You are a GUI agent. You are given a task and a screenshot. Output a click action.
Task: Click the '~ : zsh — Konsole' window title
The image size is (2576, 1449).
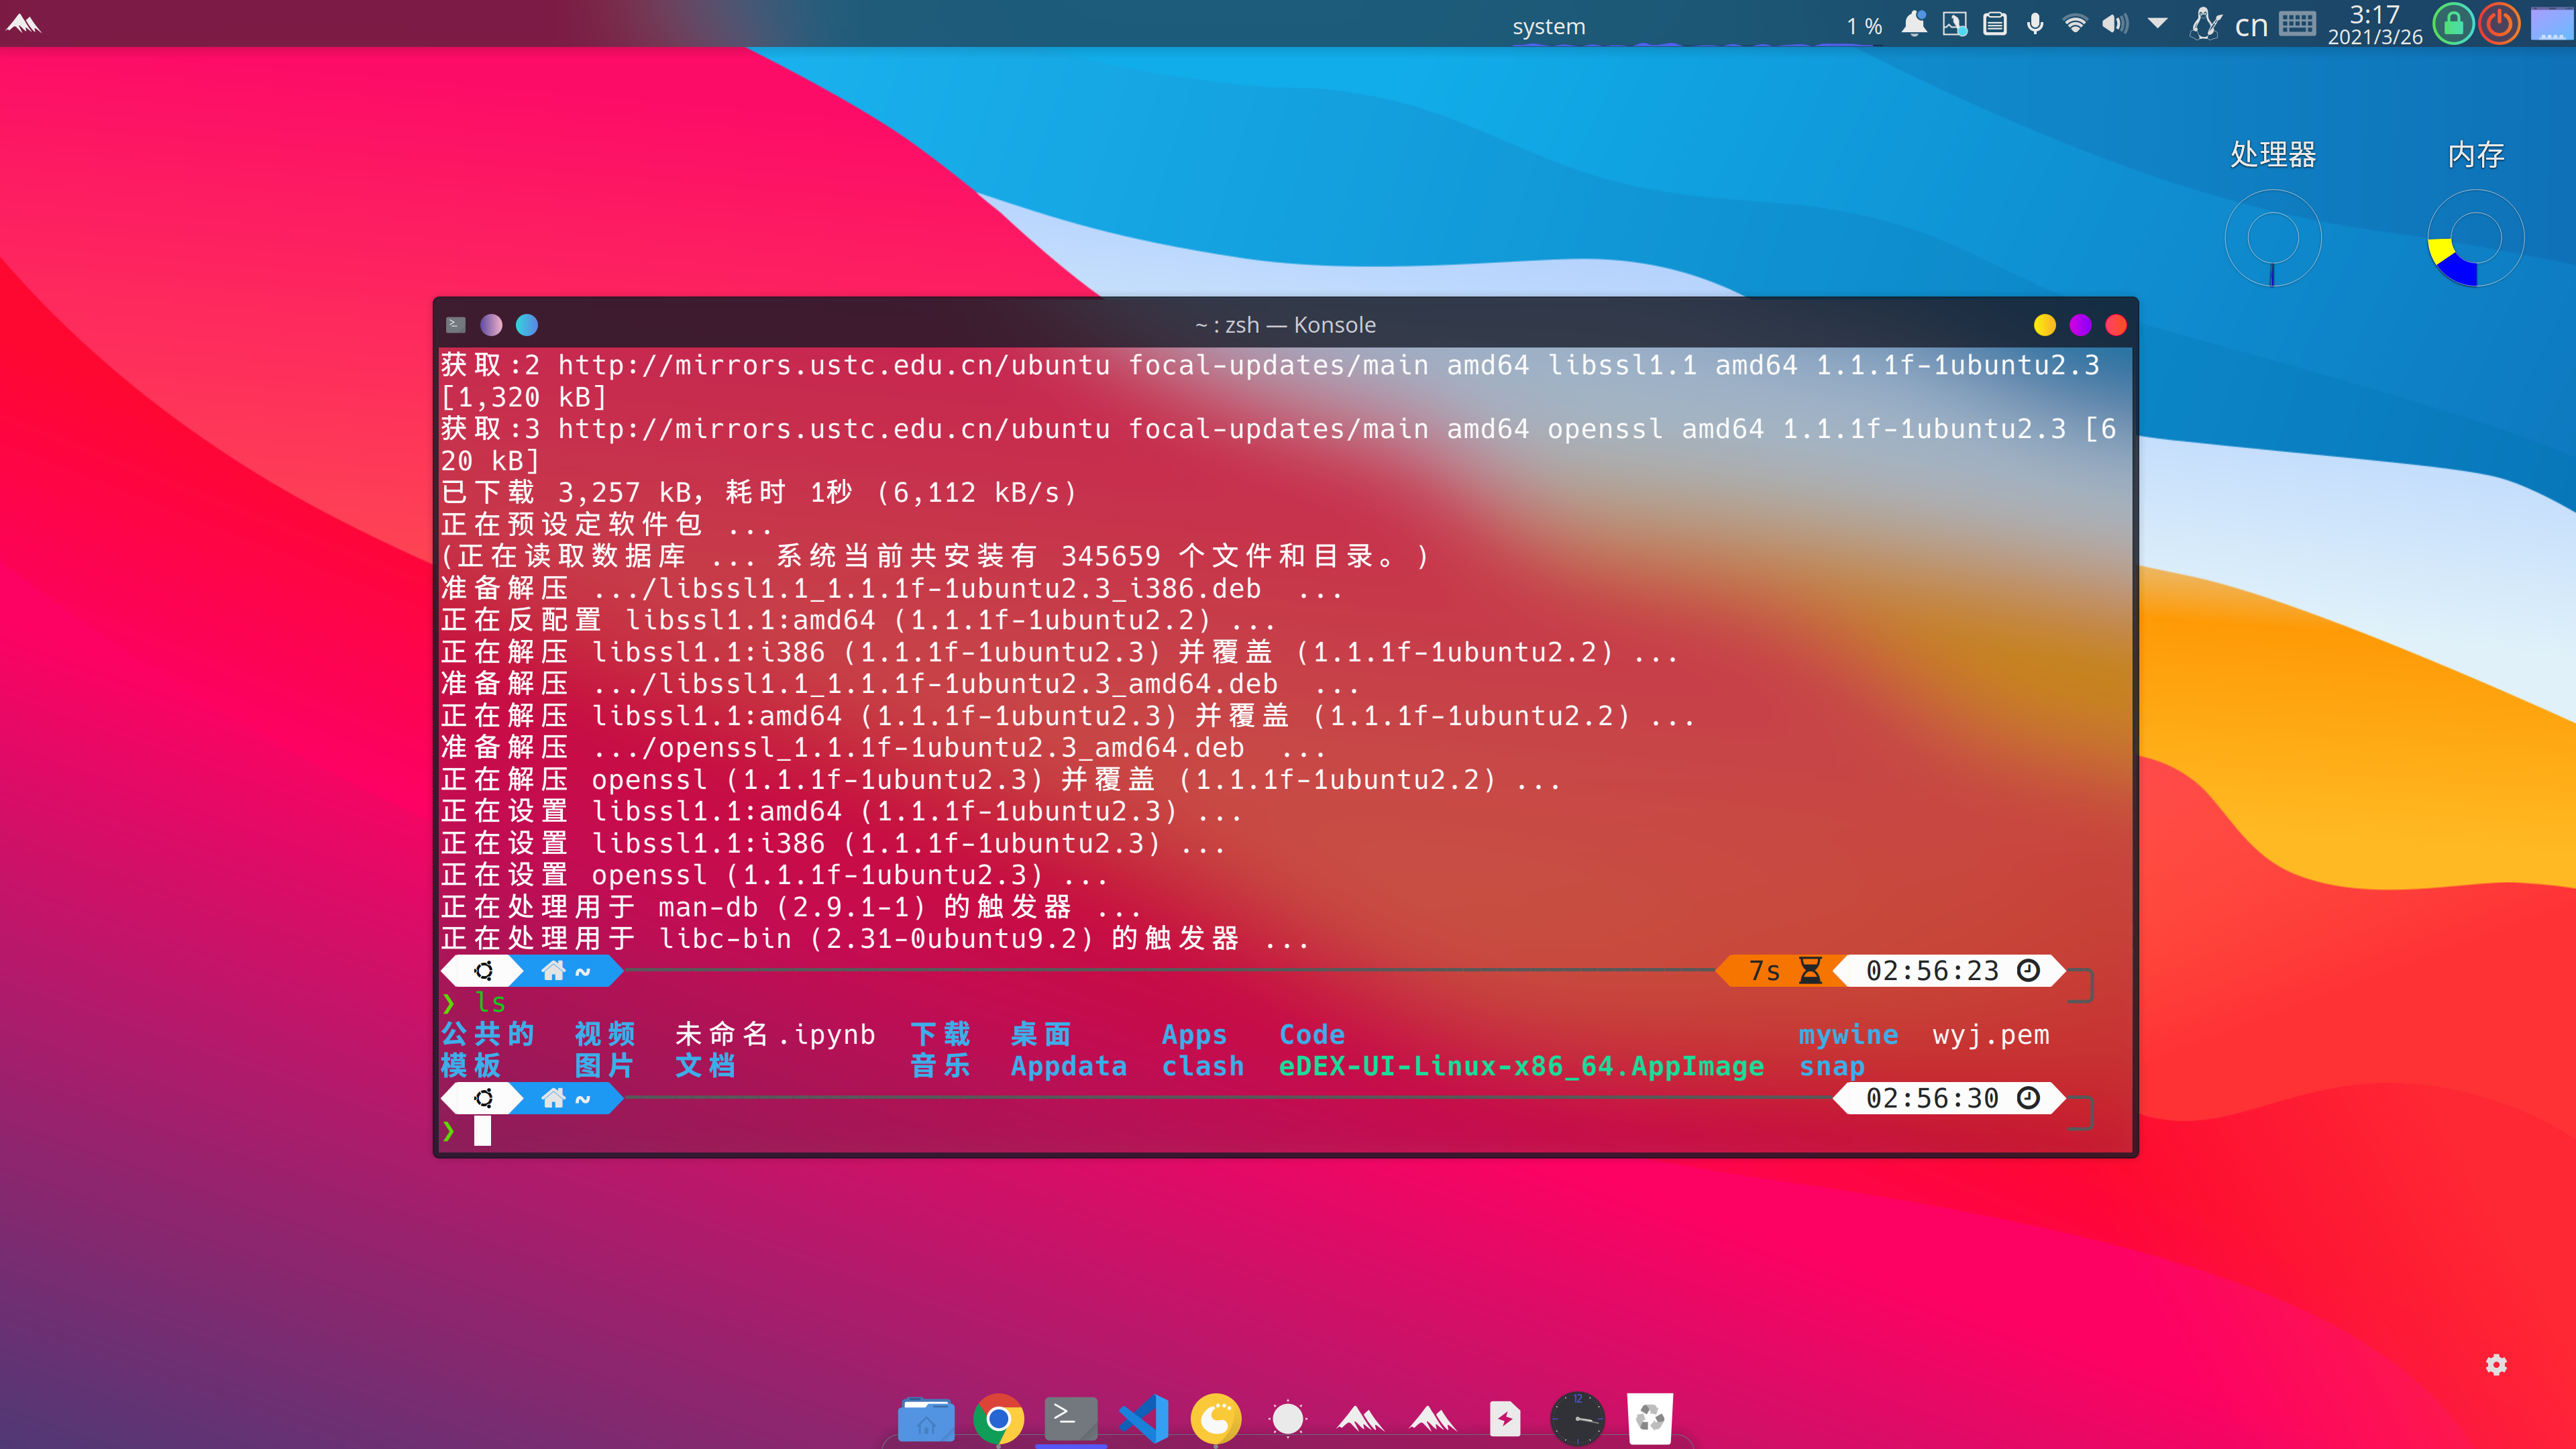click(1285, 325)
